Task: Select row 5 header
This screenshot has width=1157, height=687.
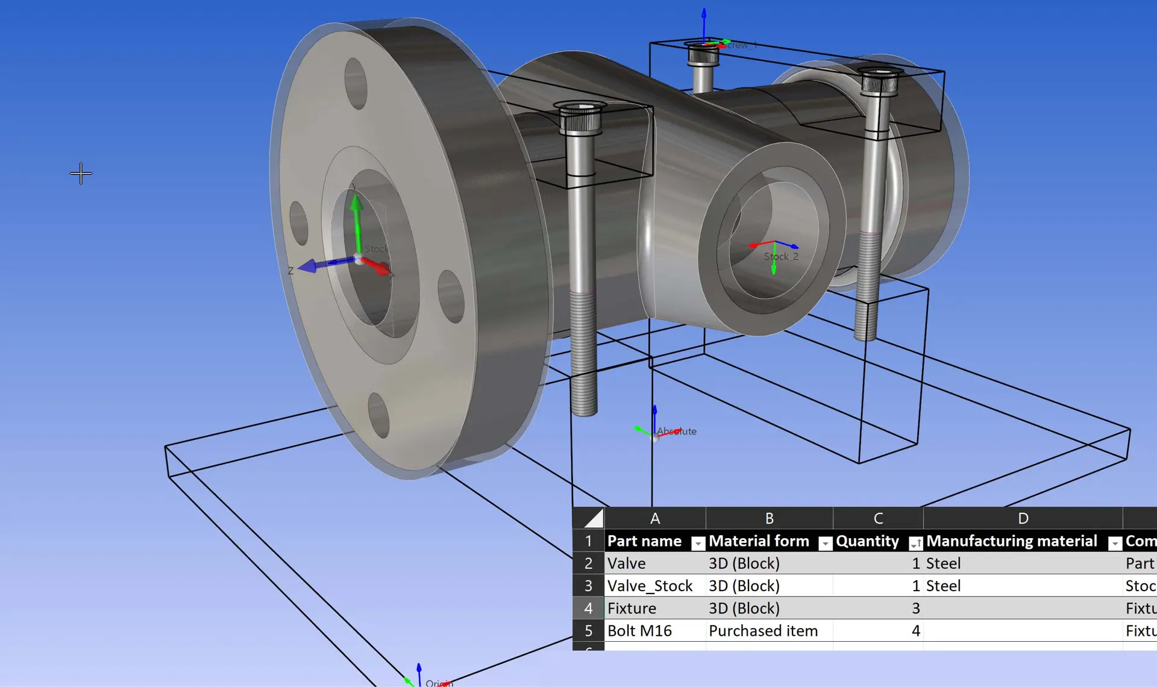Action: (589, 630)
